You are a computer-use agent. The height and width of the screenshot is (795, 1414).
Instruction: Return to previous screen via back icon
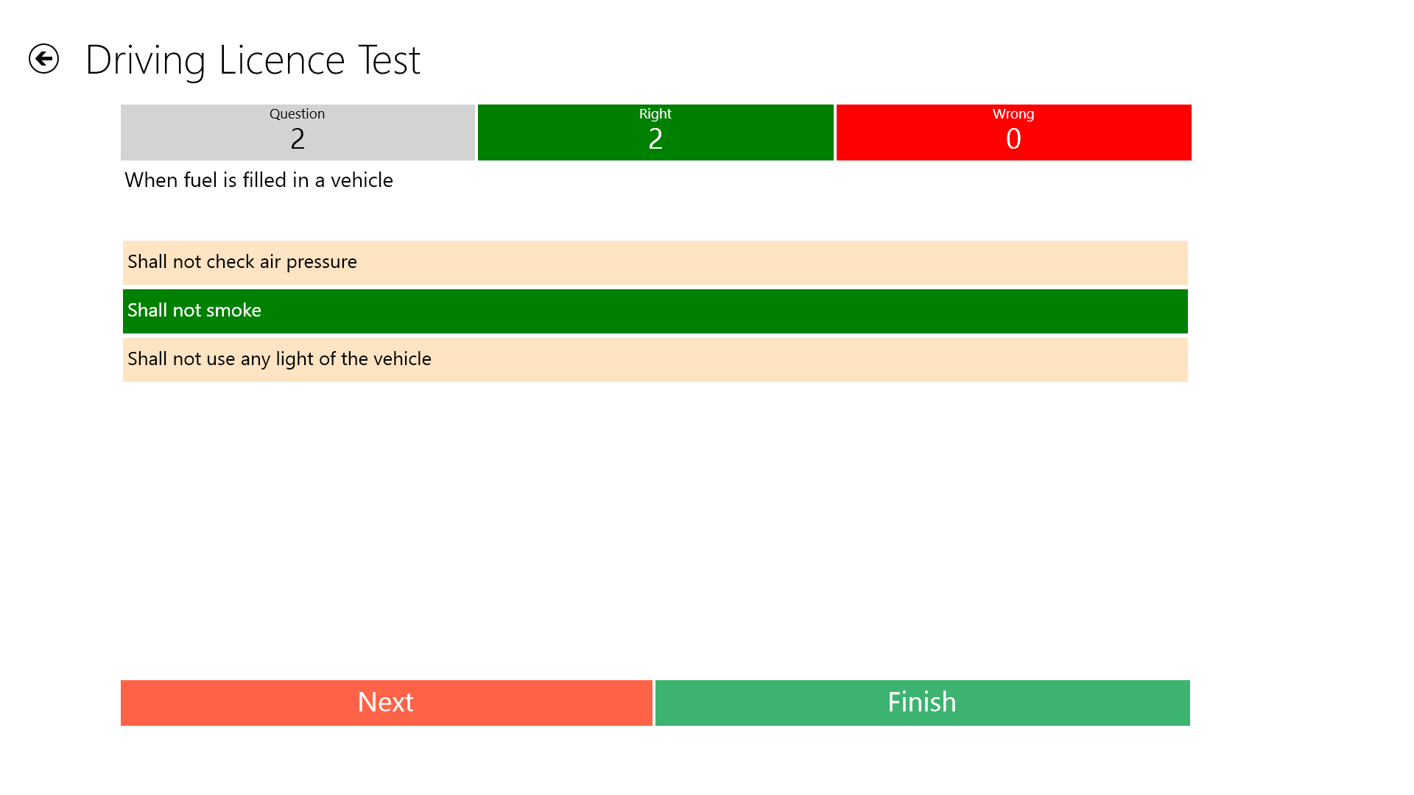click(x=46, y=58)
